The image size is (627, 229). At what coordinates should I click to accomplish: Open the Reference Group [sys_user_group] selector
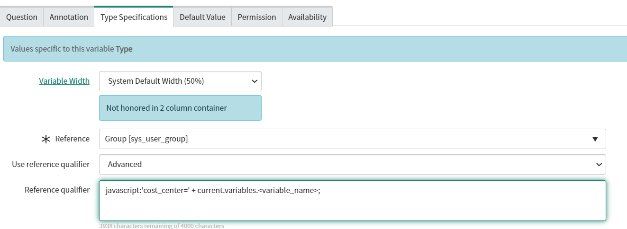point(352,139)
